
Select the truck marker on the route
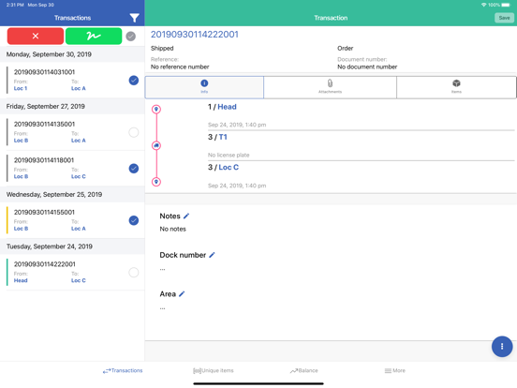tap(156, 145)
